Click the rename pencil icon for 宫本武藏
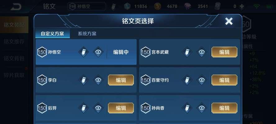 tap(187, 52)
